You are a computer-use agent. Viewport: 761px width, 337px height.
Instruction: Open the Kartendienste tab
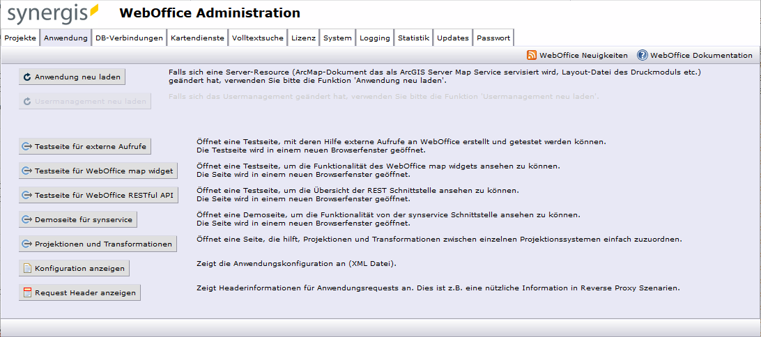(197, 38)
